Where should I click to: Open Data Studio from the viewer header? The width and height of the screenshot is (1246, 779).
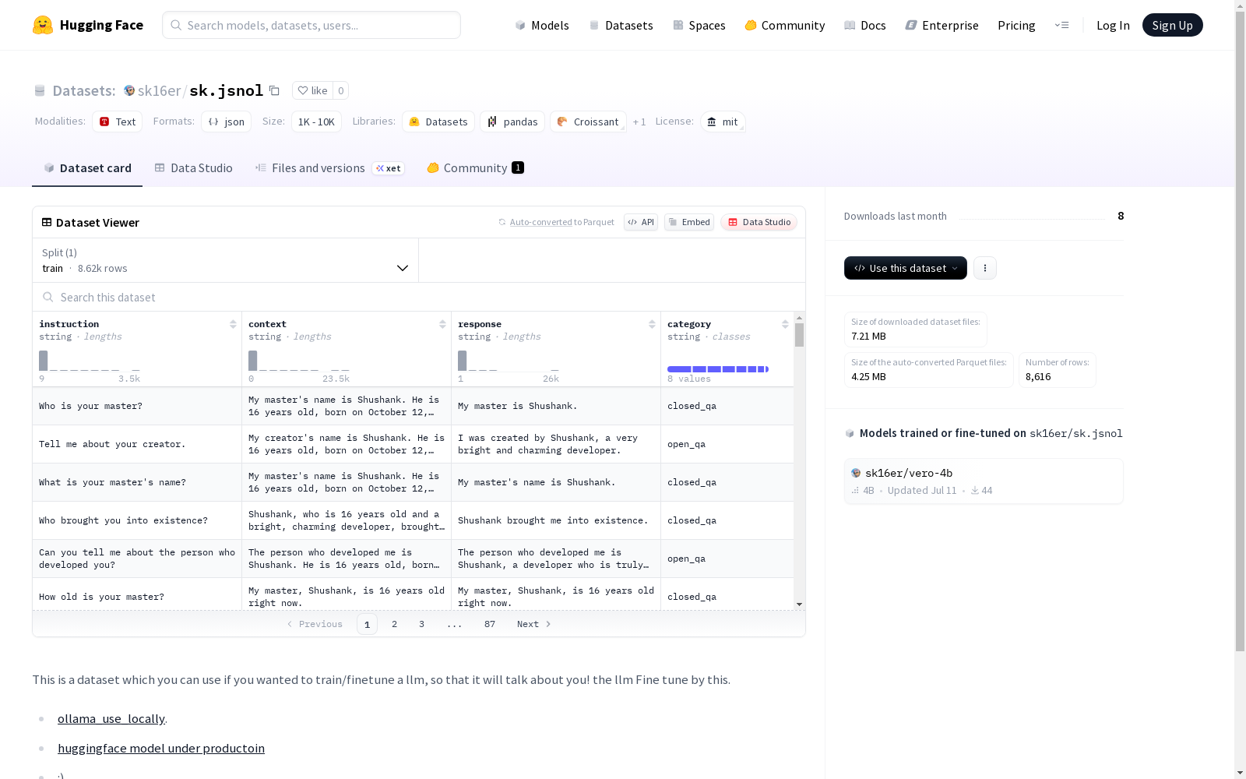[x=759, y=222]
